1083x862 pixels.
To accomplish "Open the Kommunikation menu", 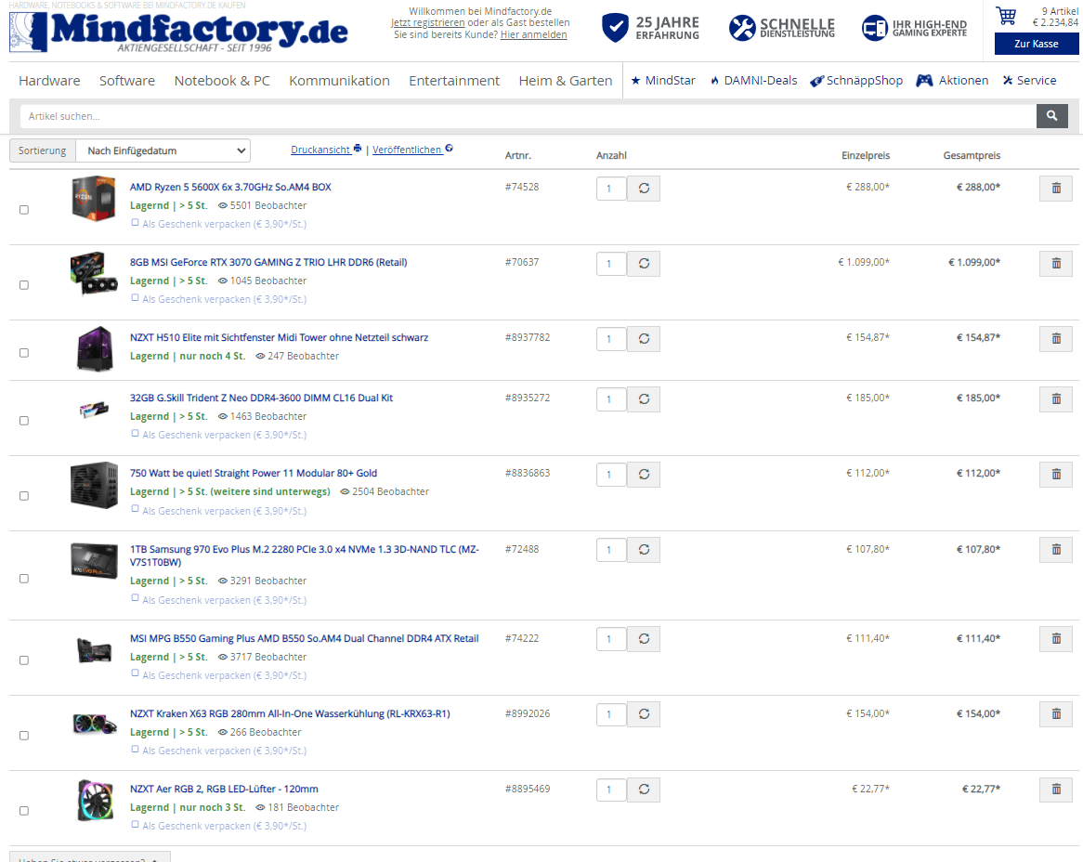I will coord(339,81).
